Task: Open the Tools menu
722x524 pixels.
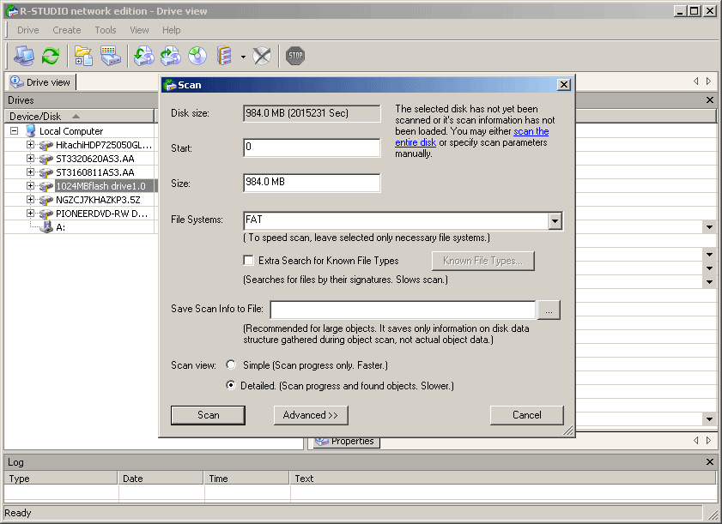Action: 106,30
